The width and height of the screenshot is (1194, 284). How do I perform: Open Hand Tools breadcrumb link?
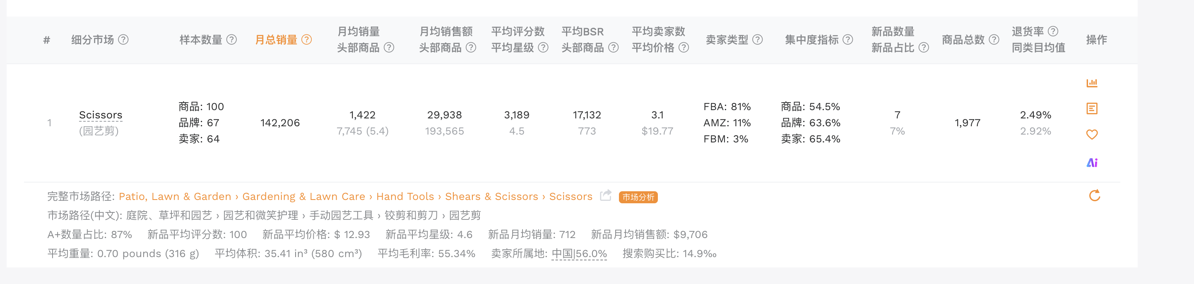(x=404, y=196)
